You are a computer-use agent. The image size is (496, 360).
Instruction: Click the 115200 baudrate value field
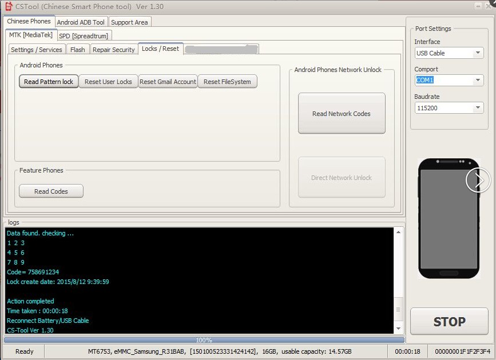pyautogui.click(x=445, y=108)
